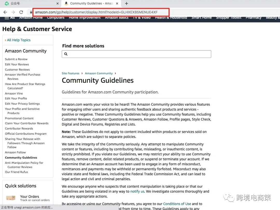Open the standalone Contributor Rewards topic
Image resolution: width=280 pixels, height=210 pixels.
(x=19, y=129)
